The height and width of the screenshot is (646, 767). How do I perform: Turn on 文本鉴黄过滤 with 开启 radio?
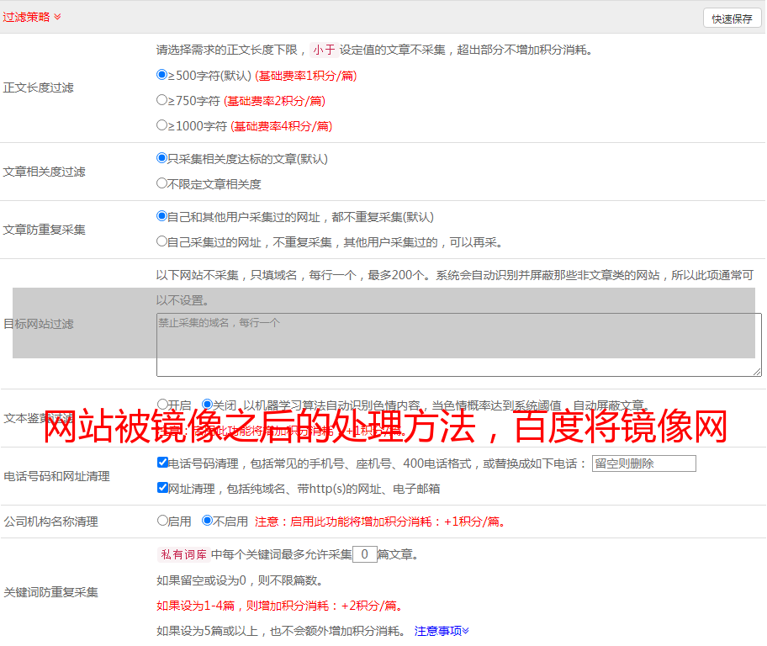point(163,405)
